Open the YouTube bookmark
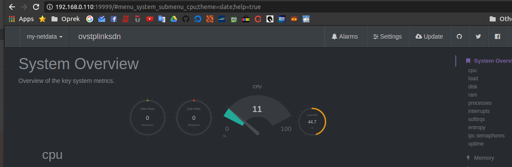 coord(149,19)
